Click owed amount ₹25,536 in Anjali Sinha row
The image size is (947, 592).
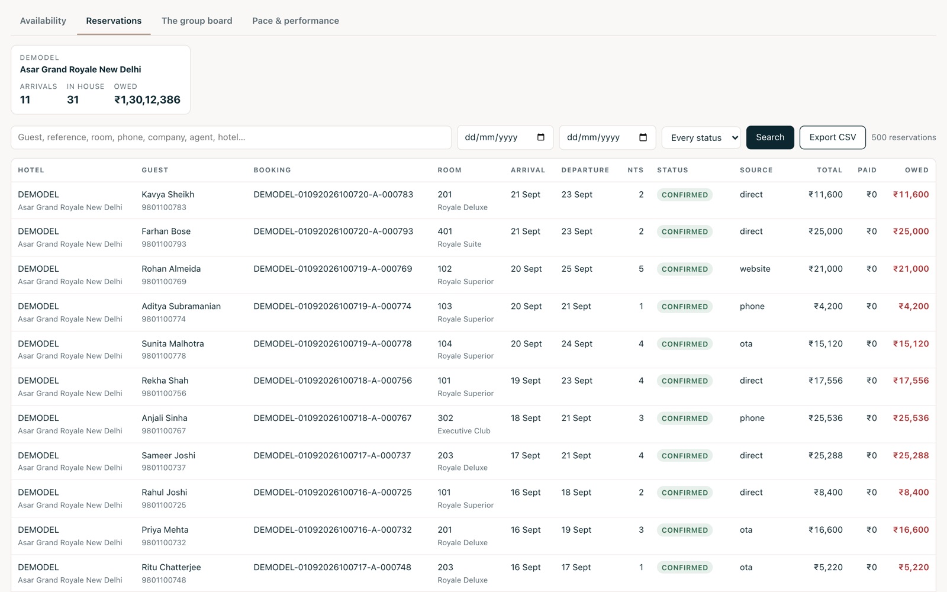tap(911, 418)
